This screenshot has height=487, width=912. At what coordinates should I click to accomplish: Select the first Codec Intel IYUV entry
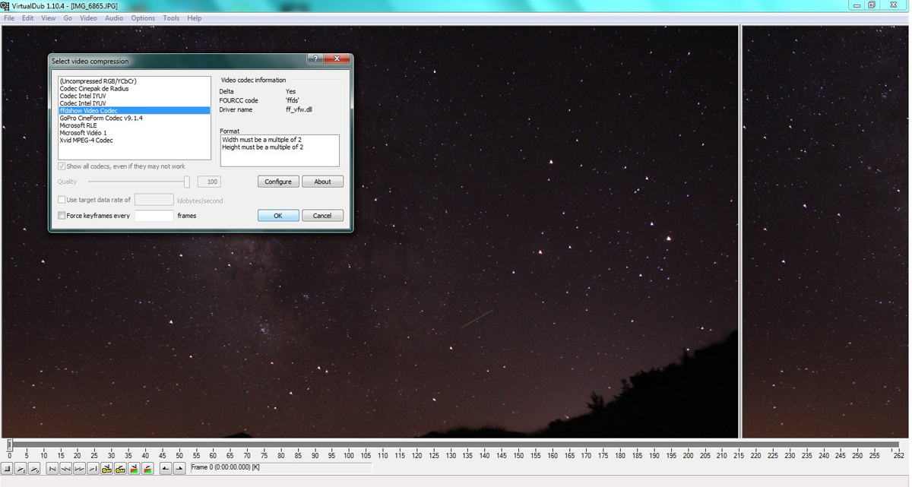click(x=135, y=96)
